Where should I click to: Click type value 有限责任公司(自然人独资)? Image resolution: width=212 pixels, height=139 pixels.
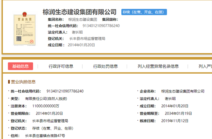pyautogui.click(x=46, y=99)
